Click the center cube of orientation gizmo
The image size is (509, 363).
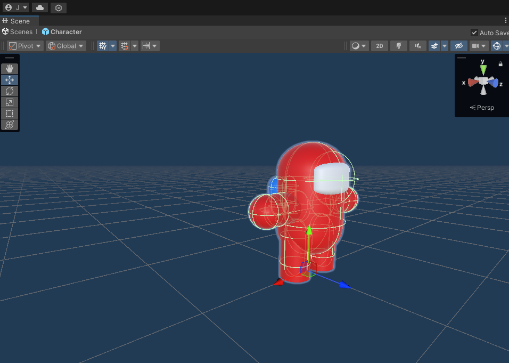point(483,80)
